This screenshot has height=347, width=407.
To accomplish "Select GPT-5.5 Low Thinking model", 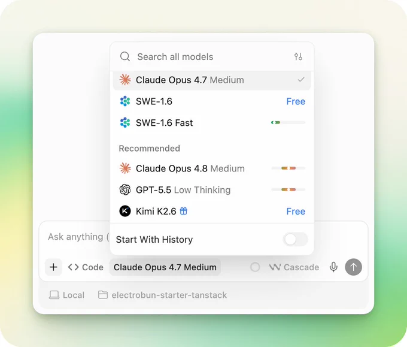I will tap(212, 190).
